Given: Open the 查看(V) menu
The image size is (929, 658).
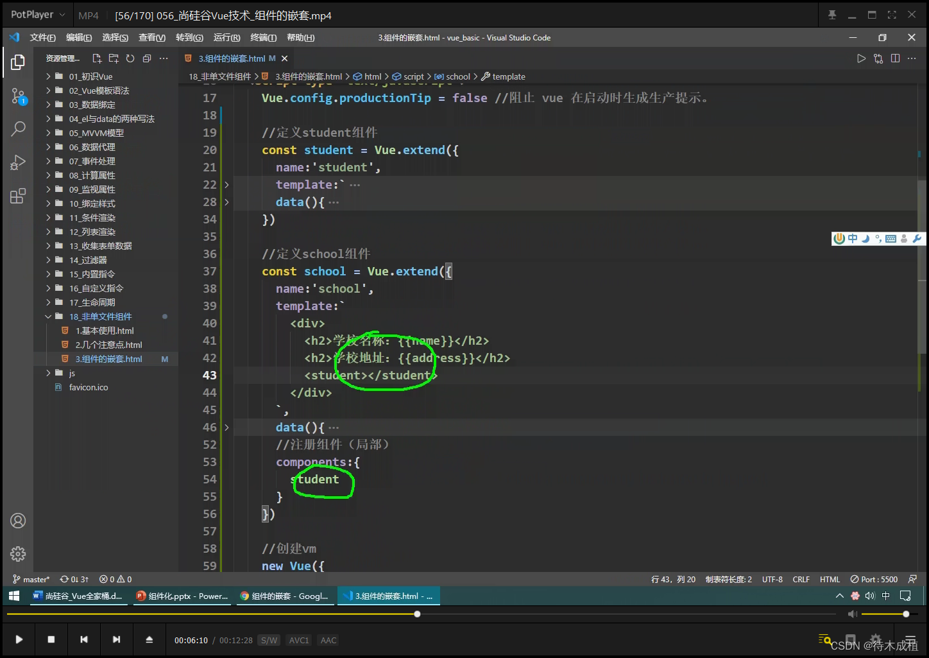Looking at the screenshot, I should 152,38.
